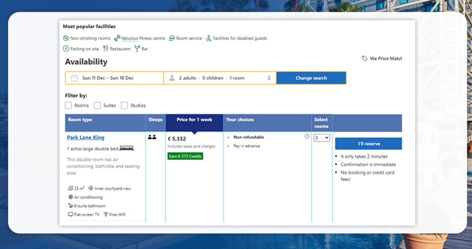Screen dimensions: 472x249
Task: Click the Includes taxes and charges text
Action: [x=191, y=146]
